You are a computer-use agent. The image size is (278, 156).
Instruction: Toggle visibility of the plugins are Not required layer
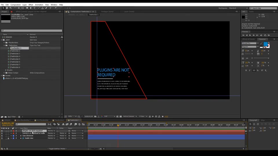[2, 131]
